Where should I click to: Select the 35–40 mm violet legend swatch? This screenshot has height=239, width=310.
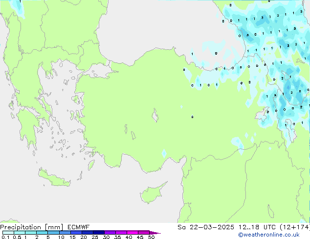tap(121, 233)
